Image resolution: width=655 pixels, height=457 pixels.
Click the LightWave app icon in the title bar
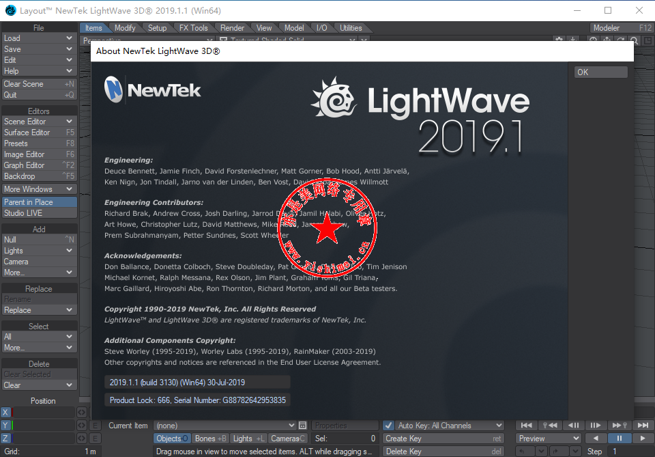pyautogui.click(x=10, y=10)
